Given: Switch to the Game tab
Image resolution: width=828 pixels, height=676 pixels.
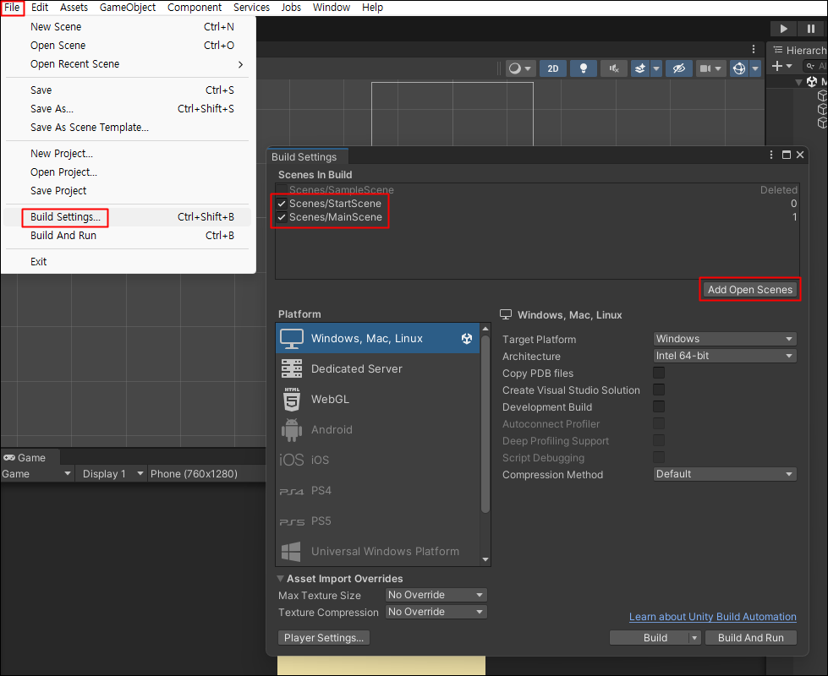Looking at the screenshot, I should point(25,457).
